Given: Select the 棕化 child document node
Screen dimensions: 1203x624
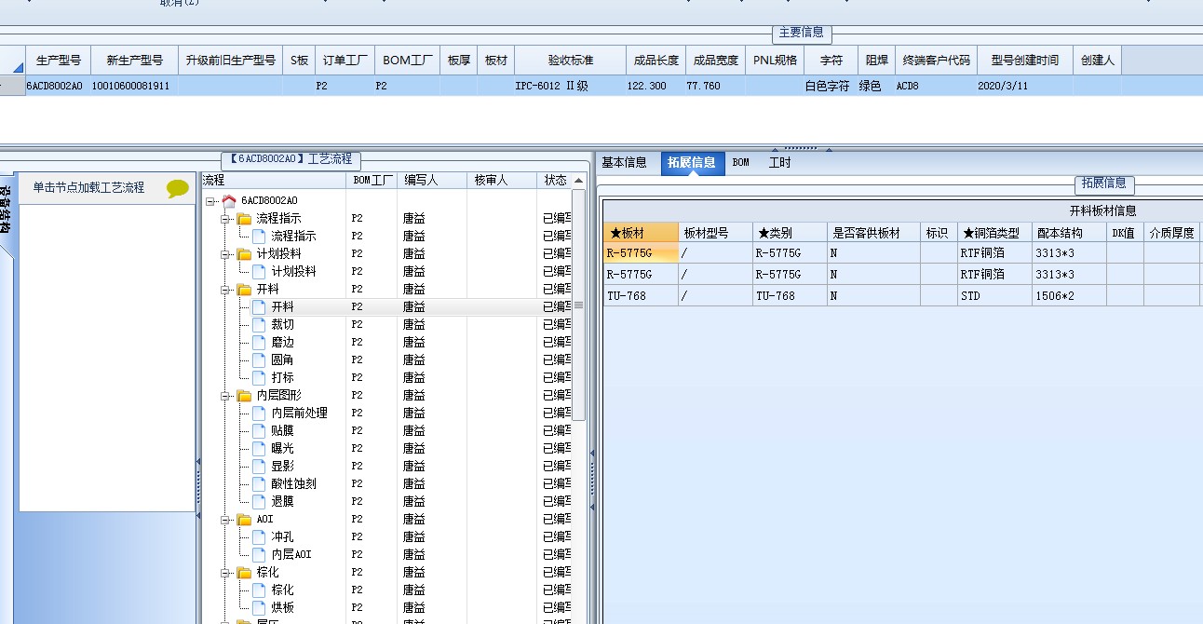Looking at the screenshot, I should (x=282, y=590).
